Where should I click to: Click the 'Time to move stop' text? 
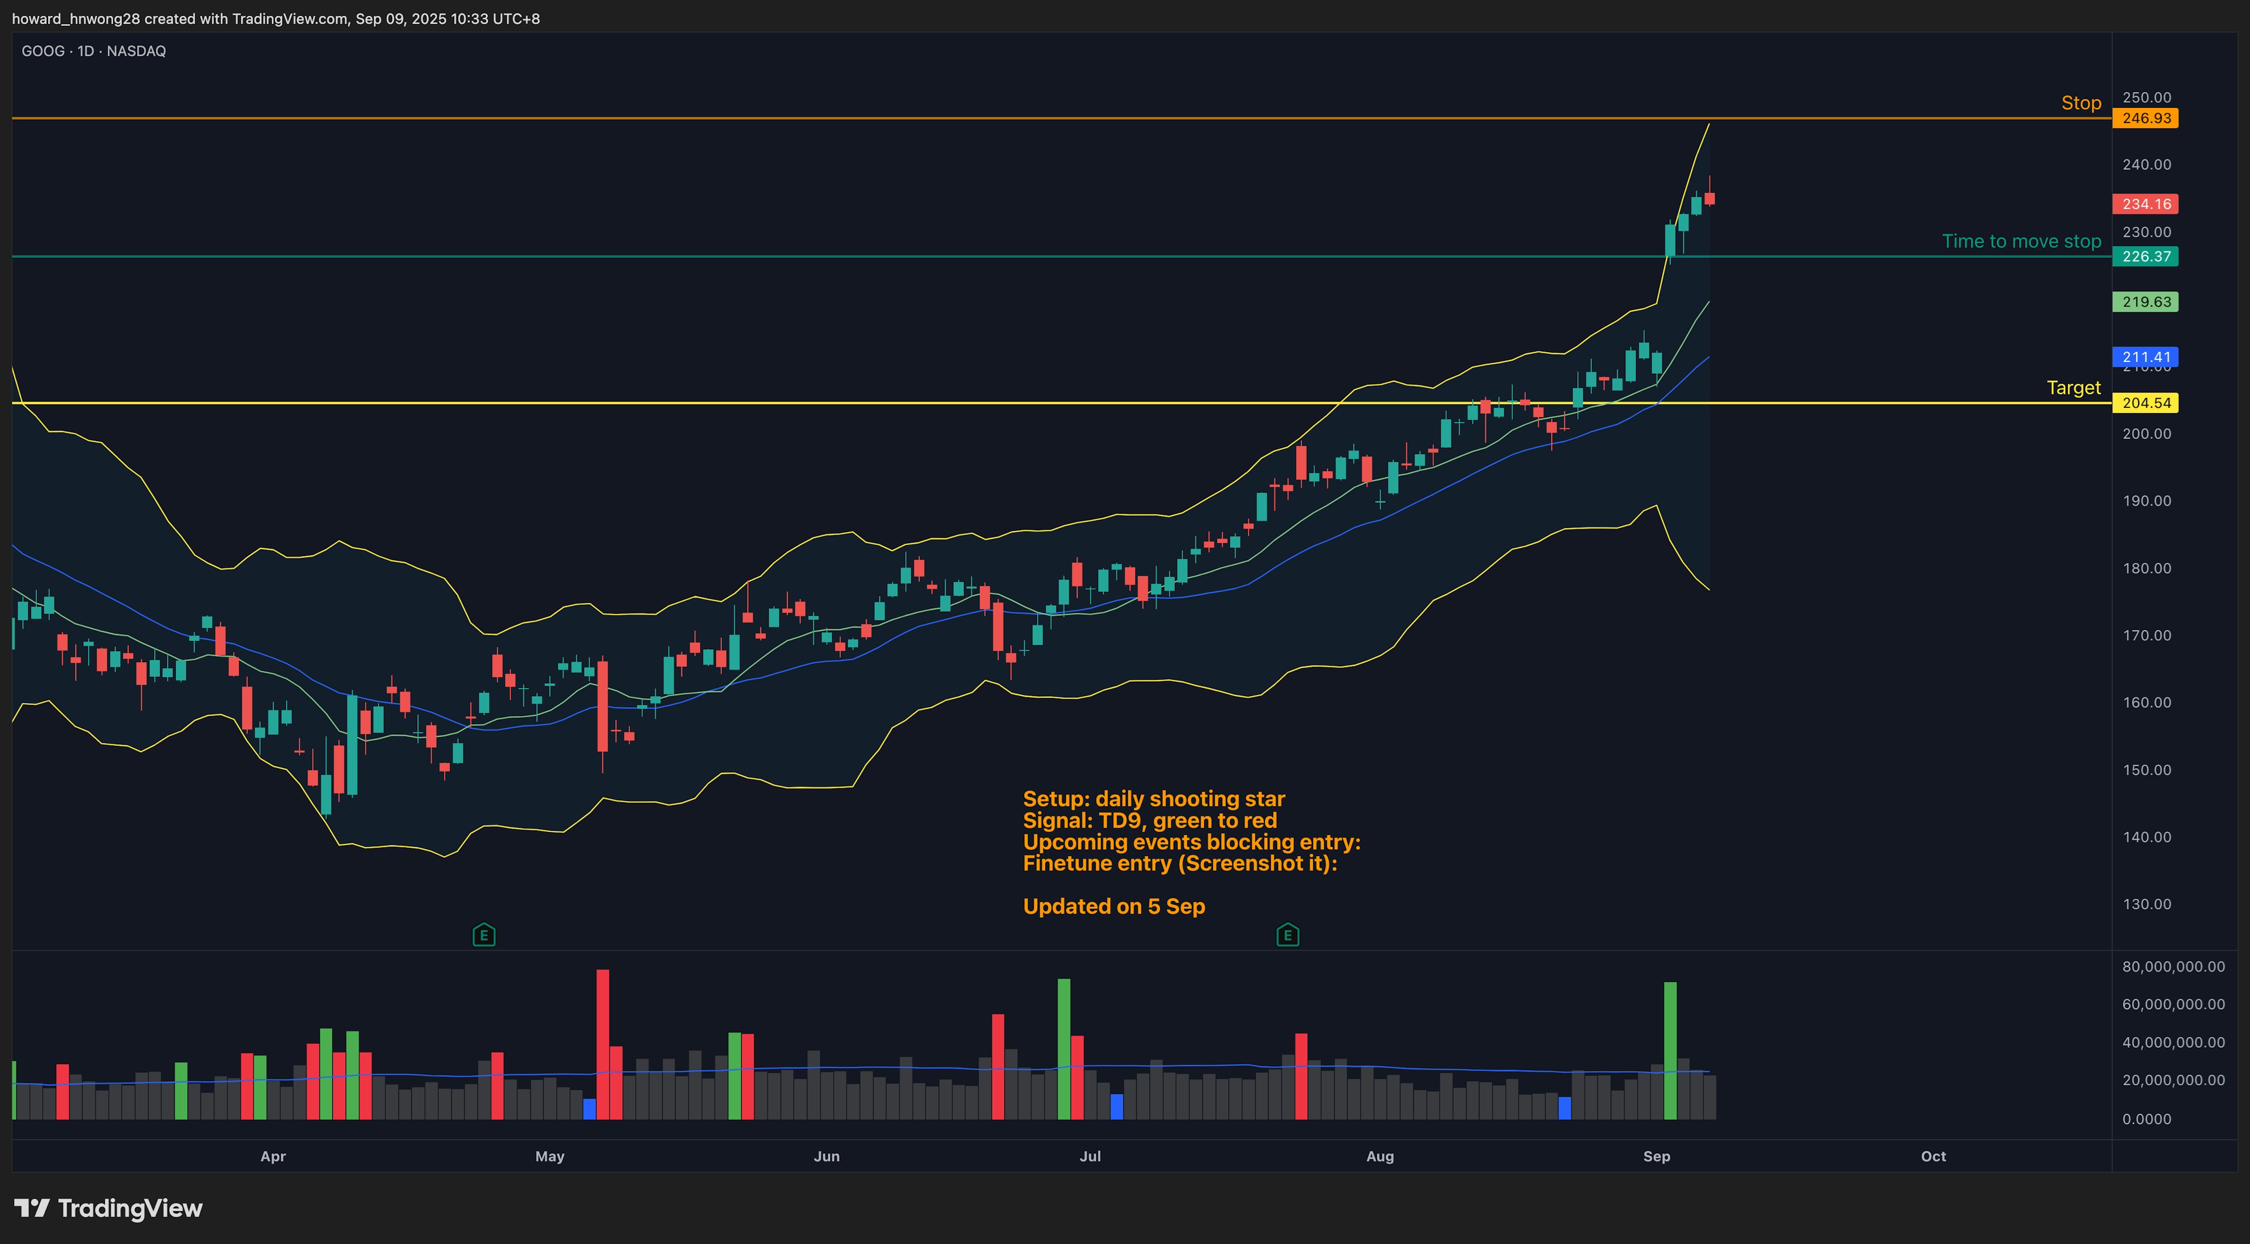click(2021, 241)
